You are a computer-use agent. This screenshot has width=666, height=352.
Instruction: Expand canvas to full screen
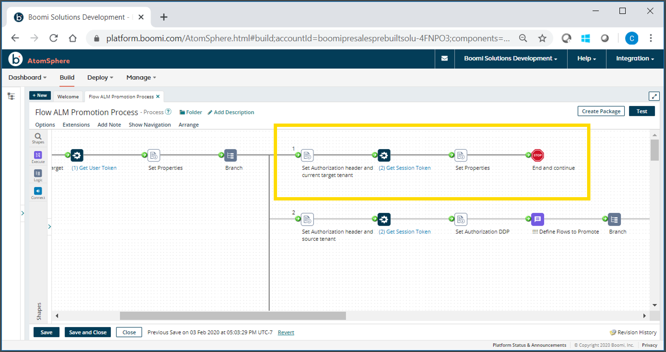tap(654, 96)
